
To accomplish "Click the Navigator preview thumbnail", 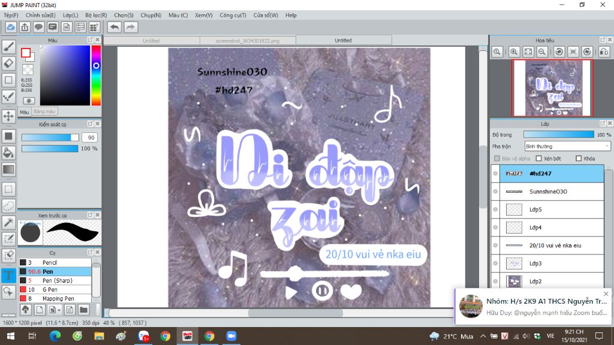I will pyautogui.click(x=552, y=88).
